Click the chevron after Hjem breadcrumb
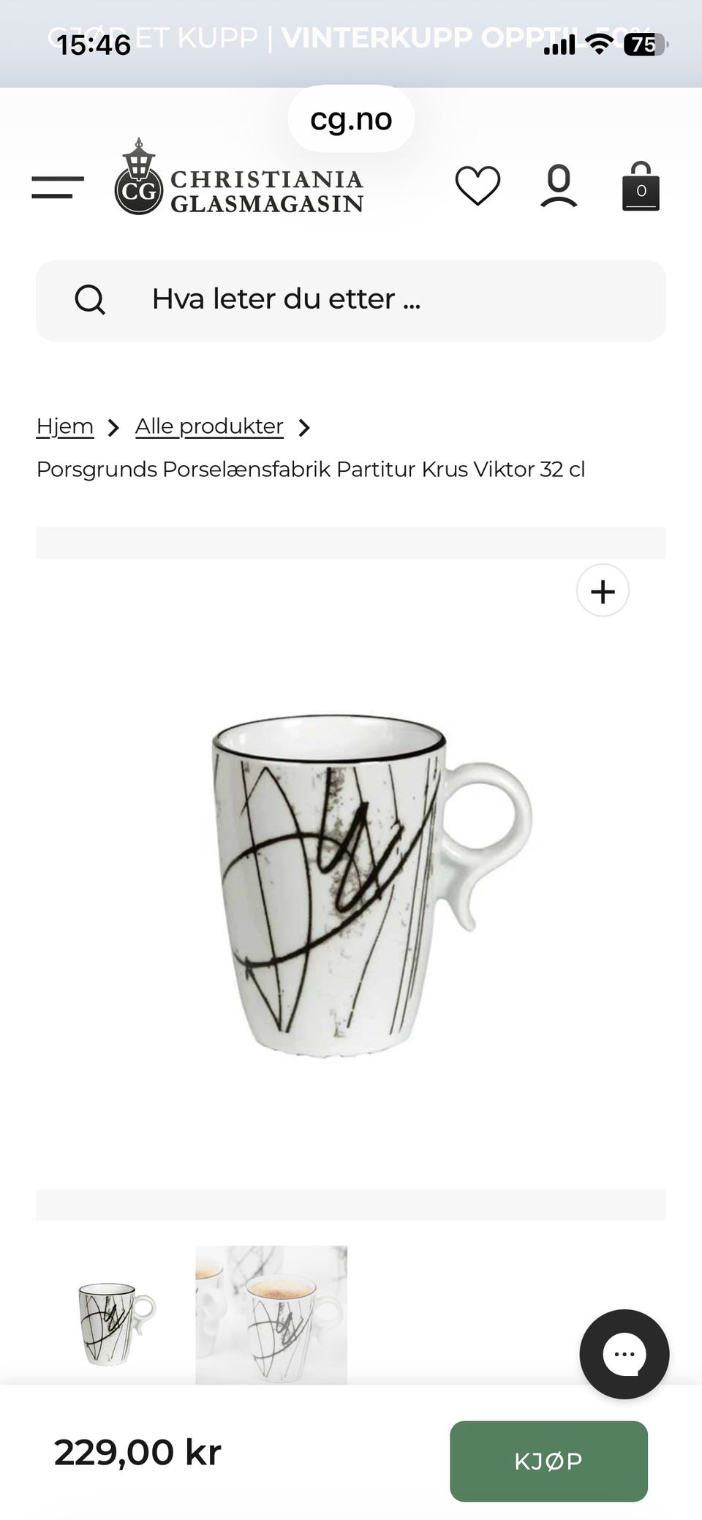The image size is (702, 1520). pyautogui.click(x=113, y=428)
